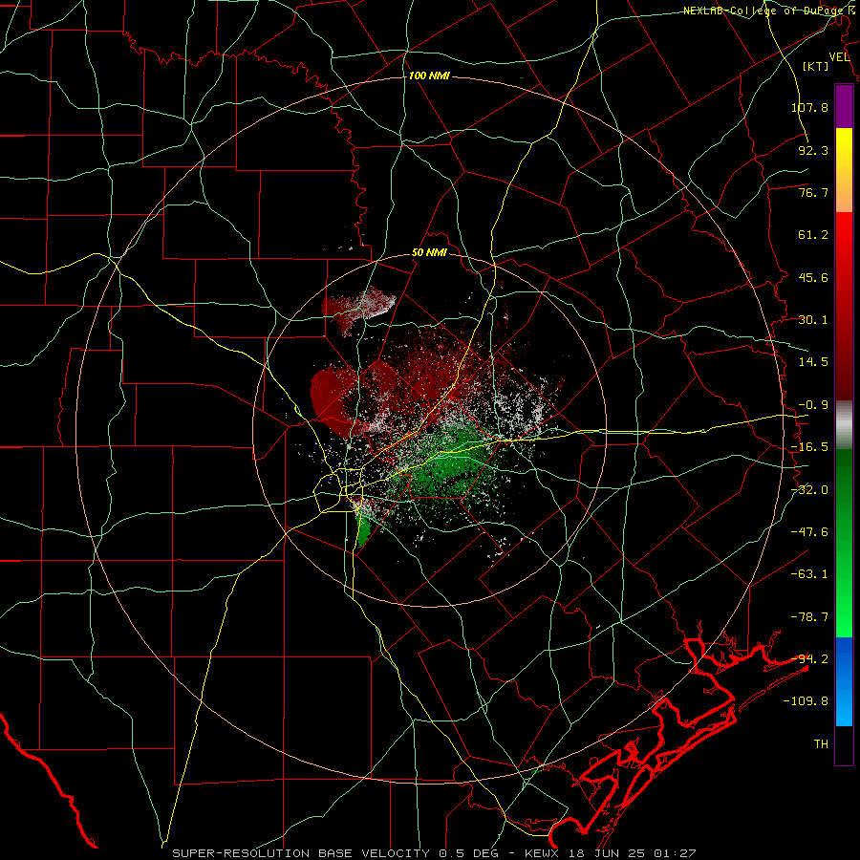Viewport: 860px width, 860px height.
Task: Click the -109.8 velocity scale value
Action: click(x=806, y=701)
